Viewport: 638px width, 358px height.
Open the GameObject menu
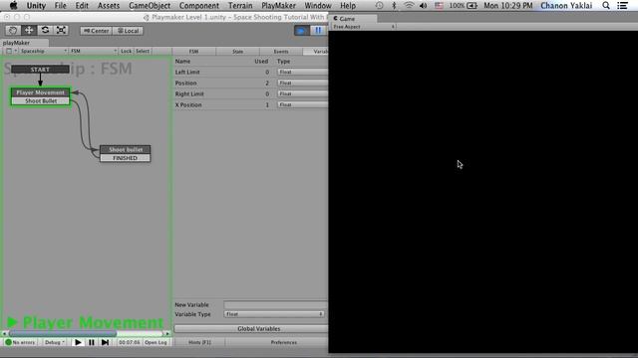[x=150, y=6]
